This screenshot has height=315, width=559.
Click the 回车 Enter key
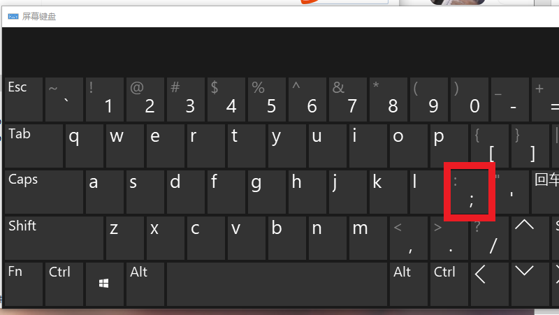click(x=546, y=192)
